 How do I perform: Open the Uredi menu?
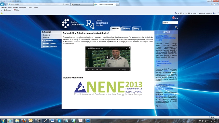coord(10,8)
